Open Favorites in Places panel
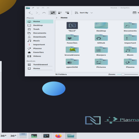 point(40,52)
